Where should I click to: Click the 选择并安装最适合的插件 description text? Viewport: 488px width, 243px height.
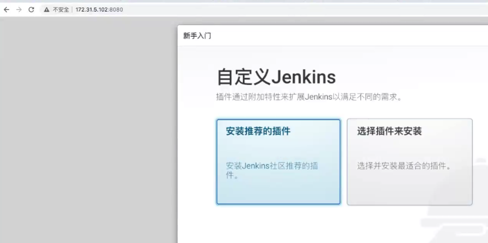pyautogui.click(x=404, y=166)
